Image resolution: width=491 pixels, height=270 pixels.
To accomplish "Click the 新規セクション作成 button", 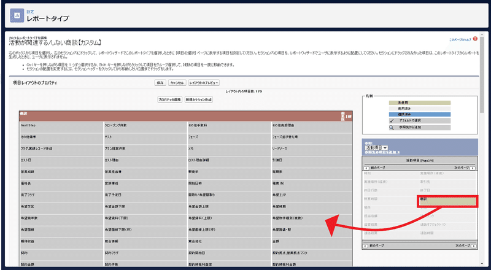I will 199,99.
